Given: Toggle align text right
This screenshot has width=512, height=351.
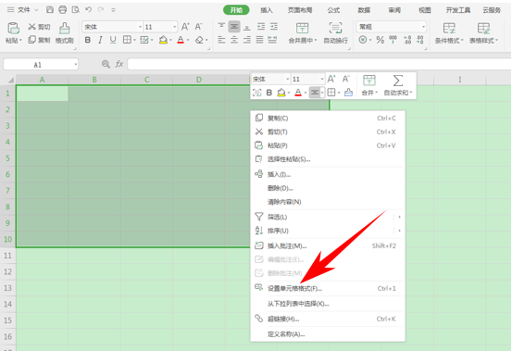Looking at the screenshot, I should (247, 40).
